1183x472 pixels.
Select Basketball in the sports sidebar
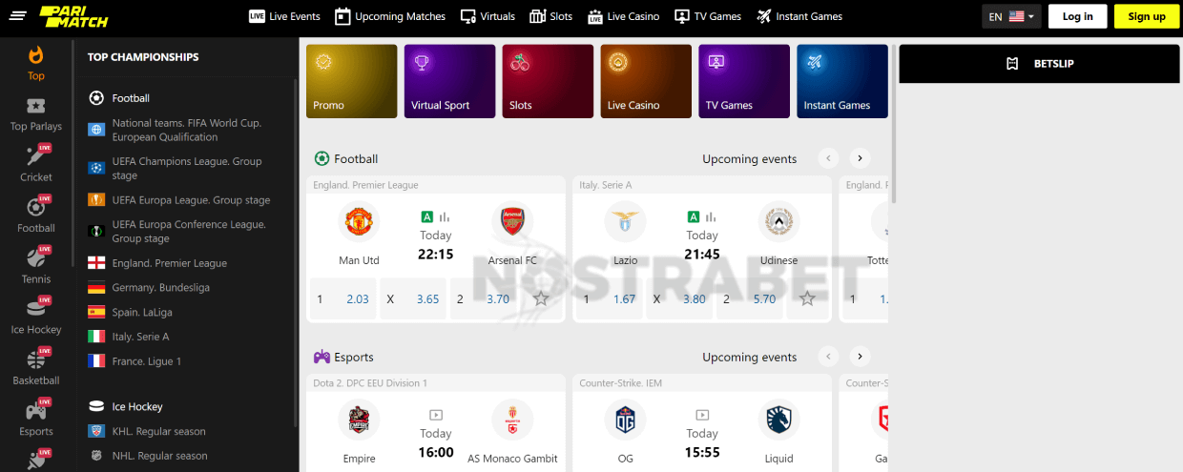pos(36,368)
